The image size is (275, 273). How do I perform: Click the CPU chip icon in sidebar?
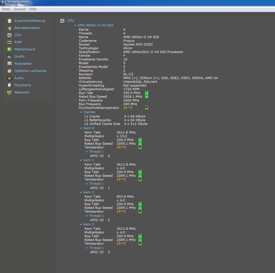(x=9, y=35)
